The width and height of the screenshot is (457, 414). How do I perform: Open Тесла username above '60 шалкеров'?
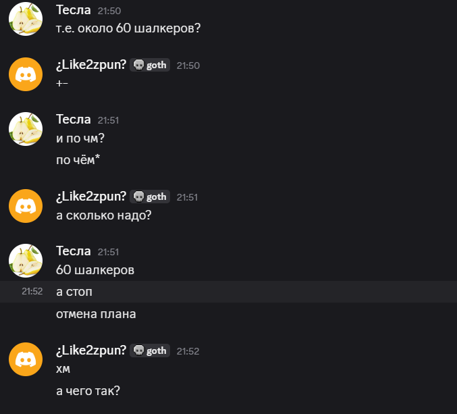[74, 251]
